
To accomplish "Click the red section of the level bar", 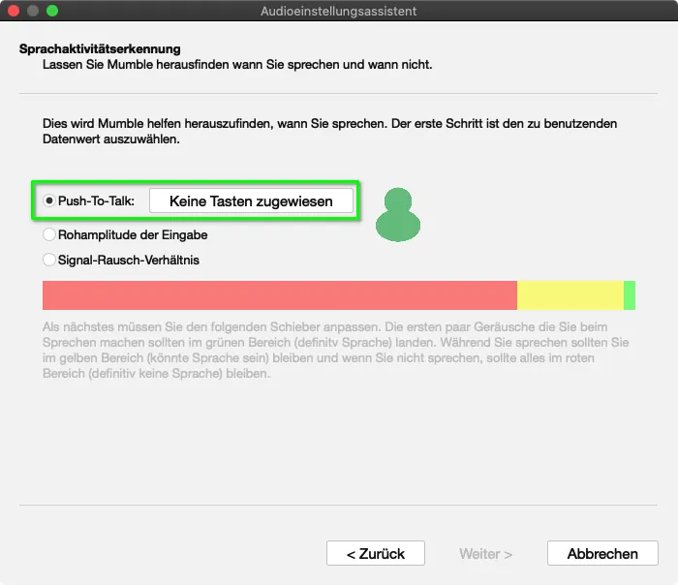I will tap(280, 295).
